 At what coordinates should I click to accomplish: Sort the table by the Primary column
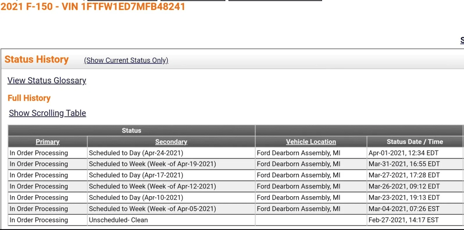tap(47, 142)
